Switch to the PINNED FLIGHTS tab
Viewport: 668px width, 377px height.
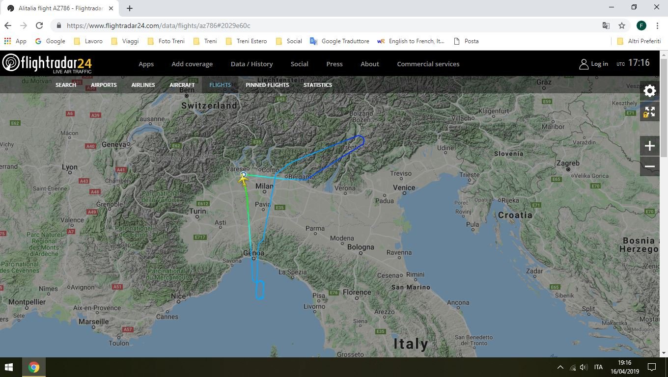pyautogui.click(x=267, y=85)
